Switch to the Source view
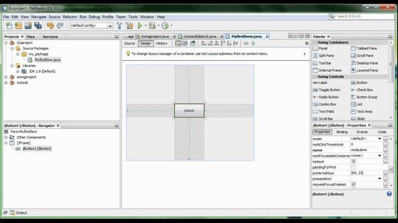 tap(129, 43)
